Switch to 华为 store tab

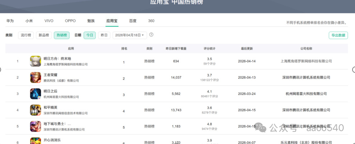(x=10, y=21)
